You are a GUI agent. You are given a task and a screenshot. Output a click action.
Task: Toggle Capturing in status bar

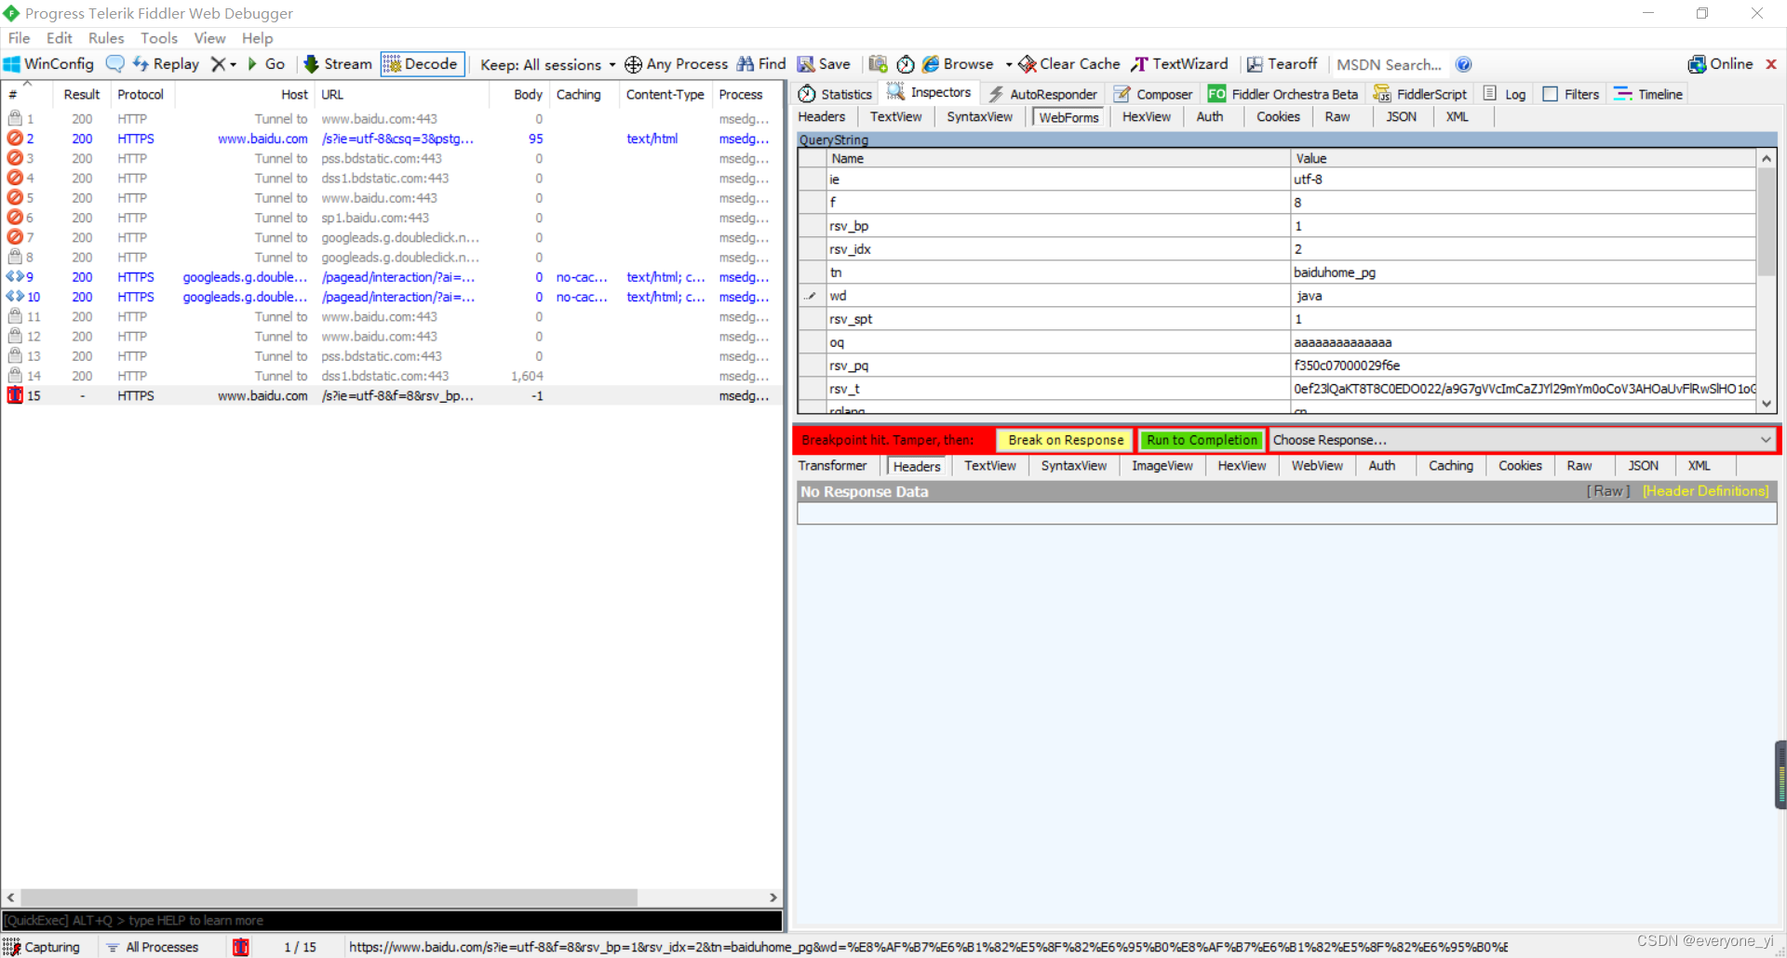pos(42,947)
